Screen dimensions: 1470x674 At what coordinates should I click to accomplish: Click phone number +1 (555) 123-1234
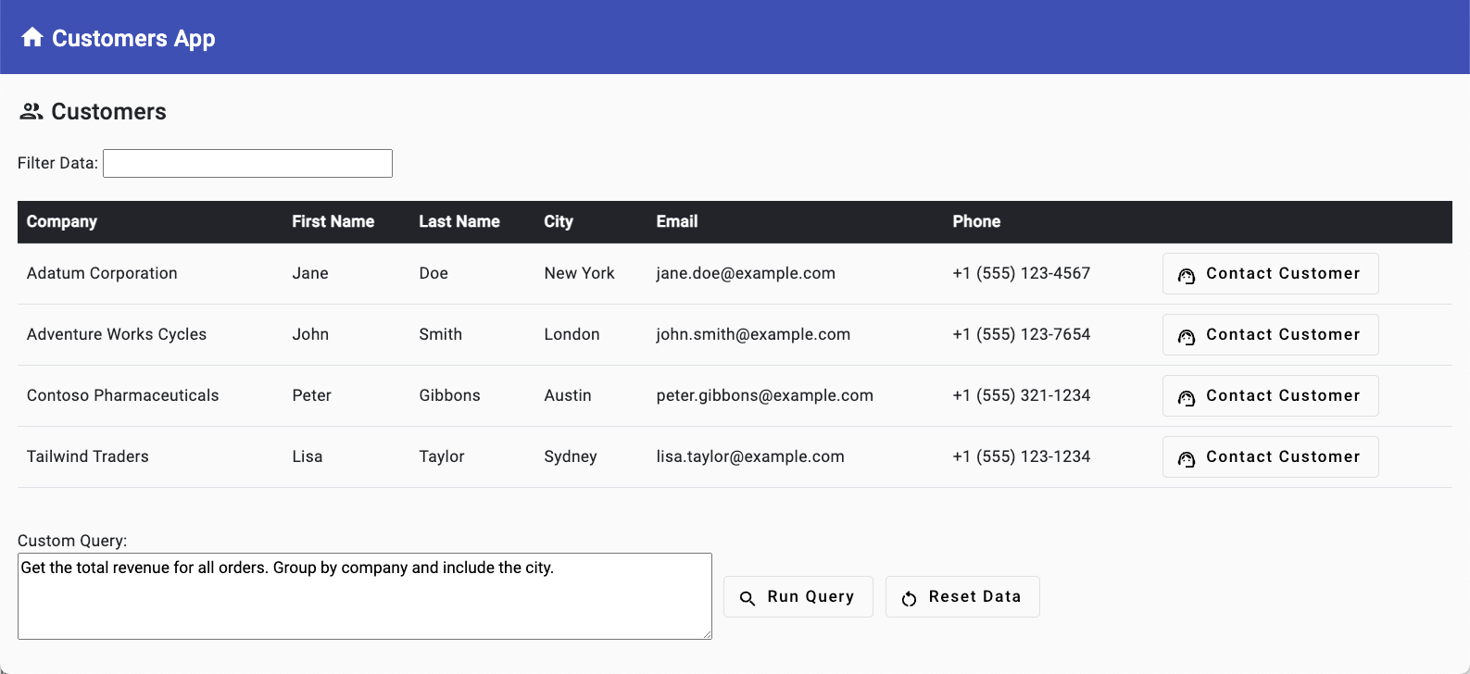point(1022,456)
